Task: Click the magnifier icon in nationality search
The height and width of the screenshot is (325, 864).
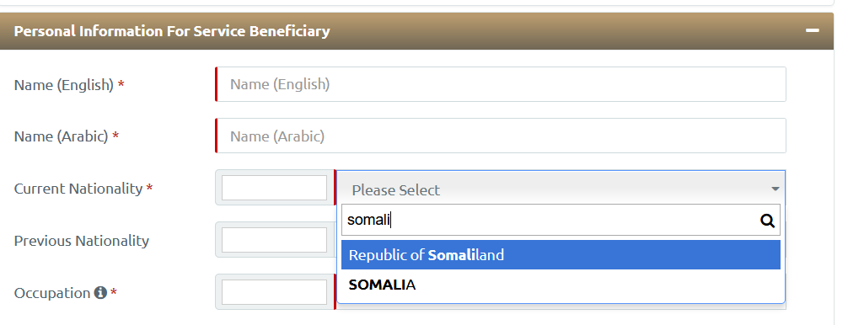Action: (x=767, y=221)
